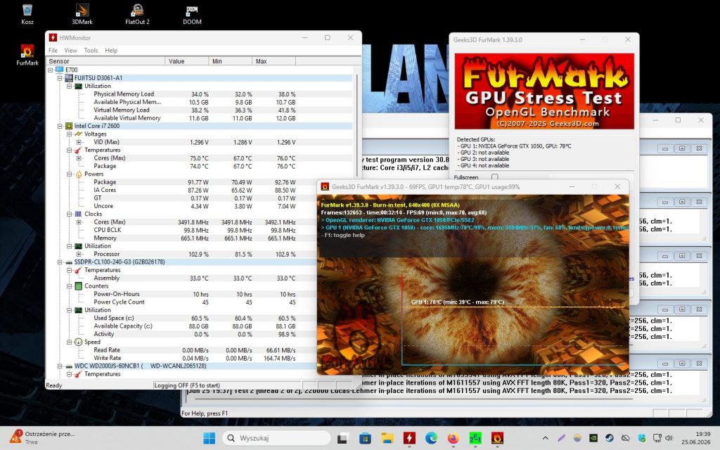Image resolution: width=720 pixels, height=450 pixels.
Task: Open the Help menu in HWMonitor
Action: 111,51
